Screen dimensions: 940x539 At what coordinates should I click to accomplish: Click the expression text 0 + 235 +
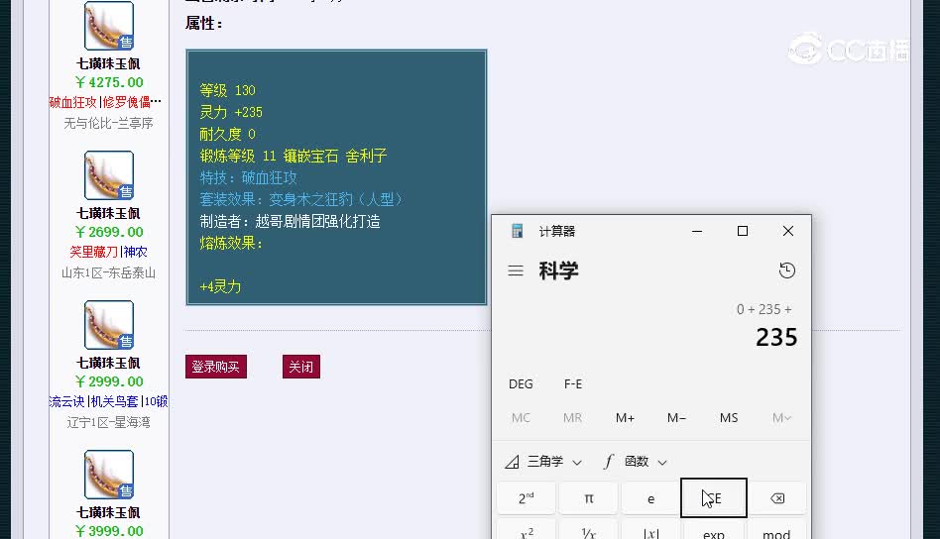(x=764, y=309)
